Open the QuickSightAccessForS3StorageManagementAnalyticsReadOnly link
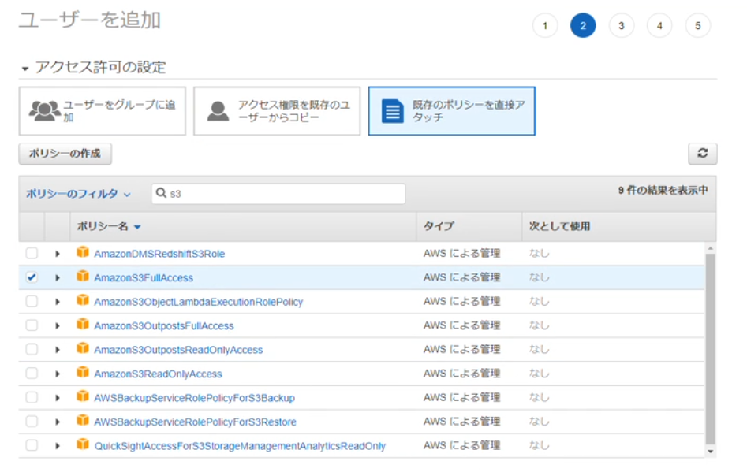Viewport: 747px width, 472px height. (240, 446)
